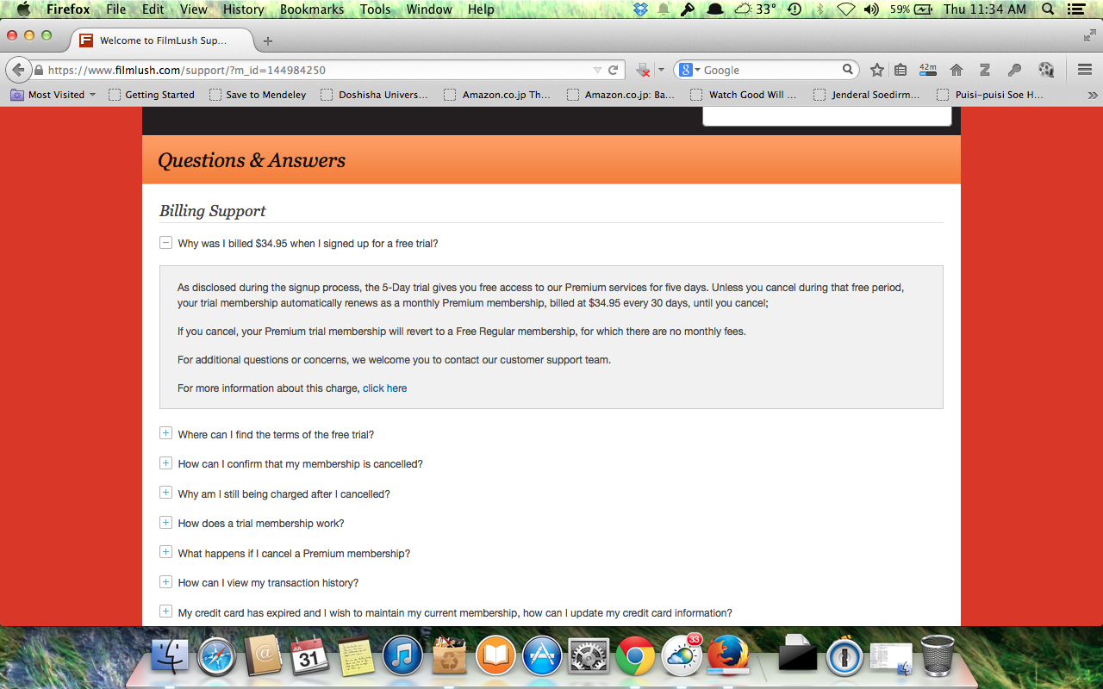Viewport: 1103px width, 689px height.
Task: Expand 'How can I view my transaction history?'
Action: point(166,582)
